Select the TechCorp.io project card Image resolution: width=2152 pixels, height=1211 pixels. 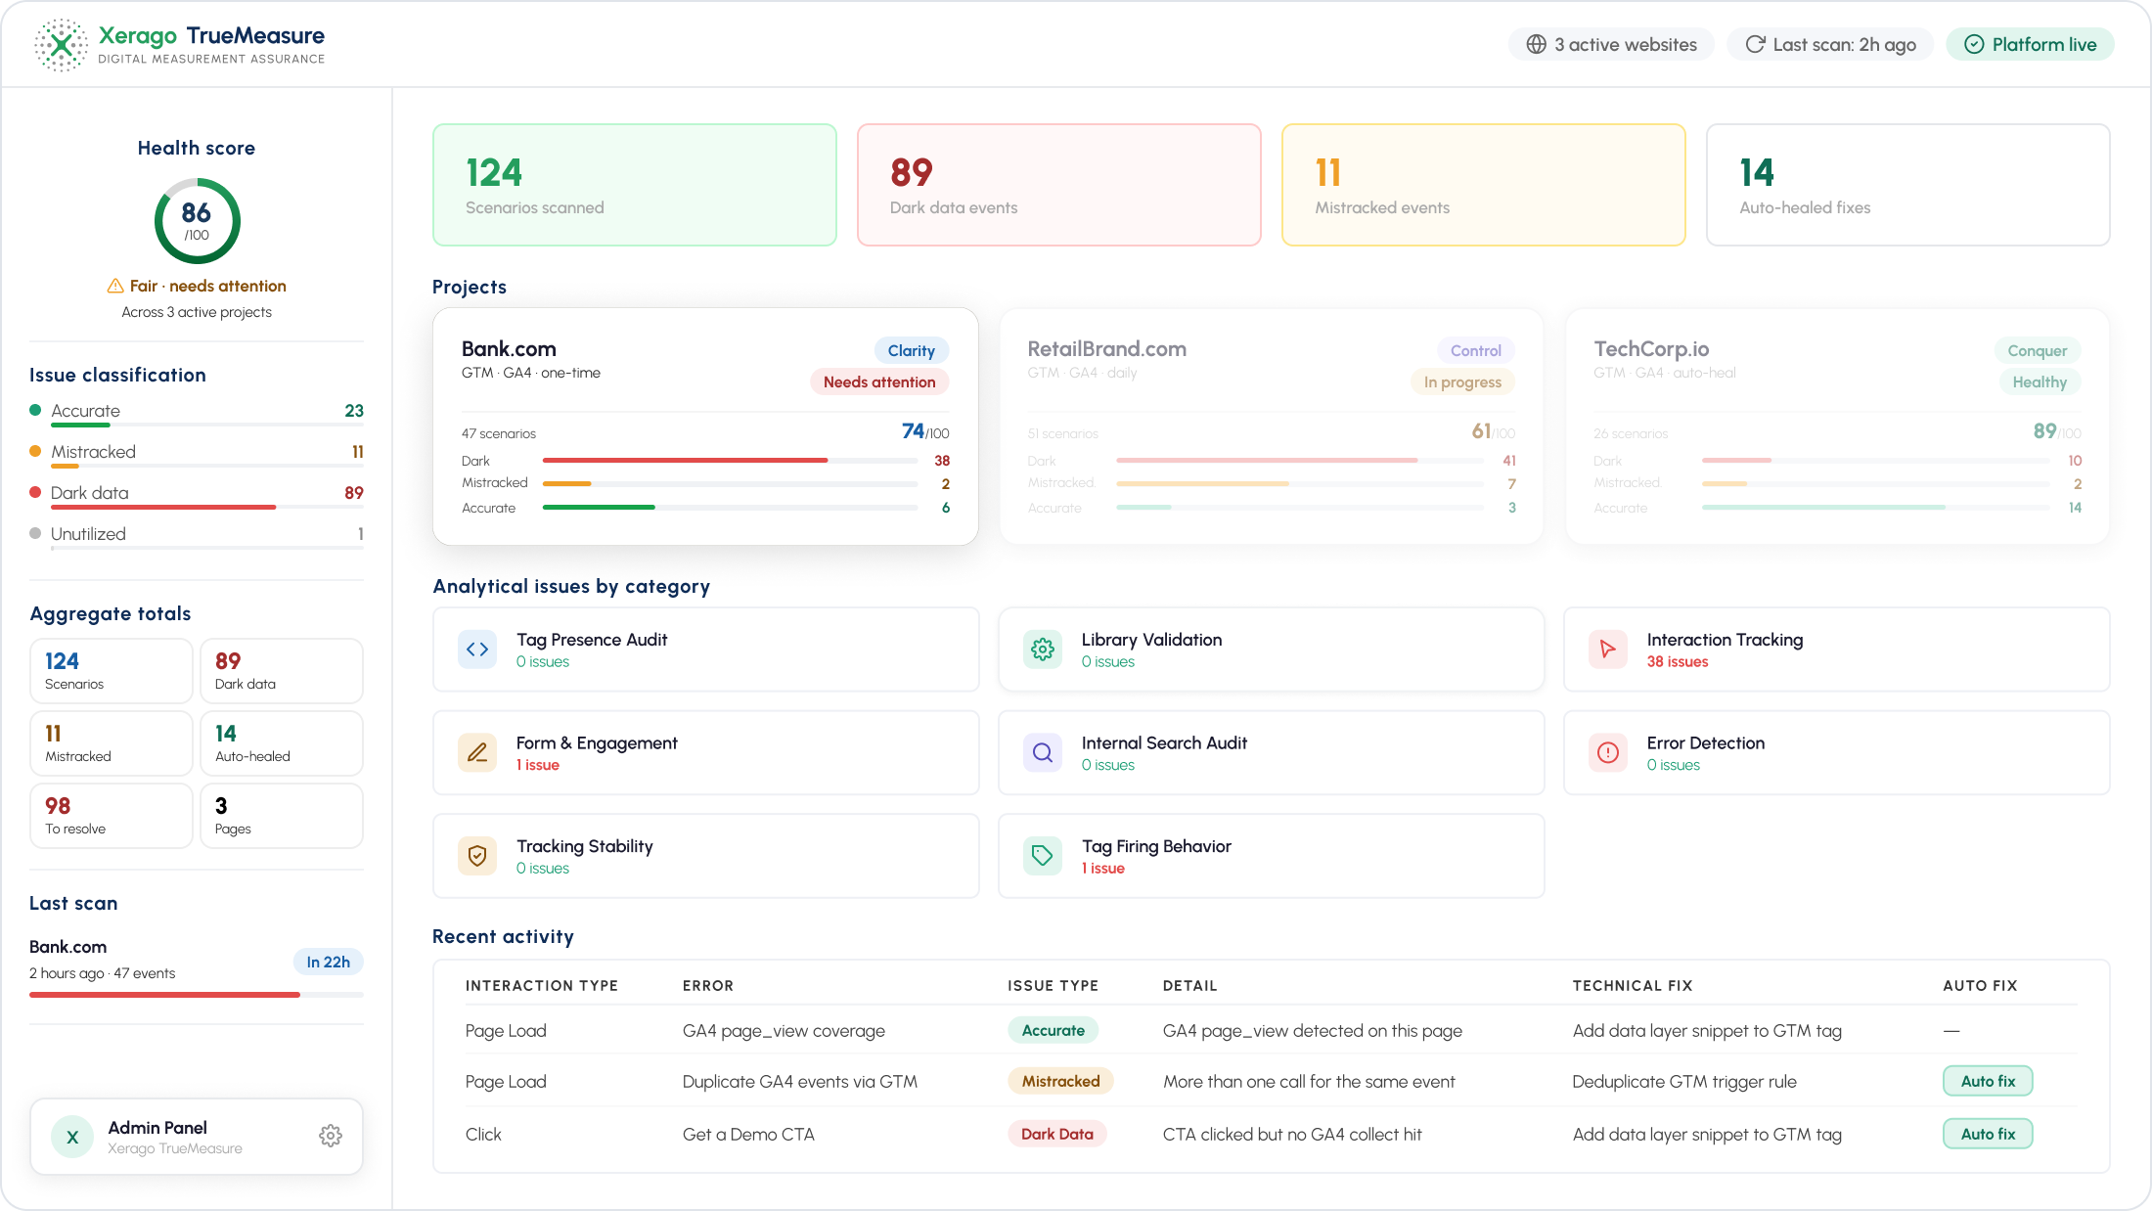pyautogui.click(x=1837, y=426)
